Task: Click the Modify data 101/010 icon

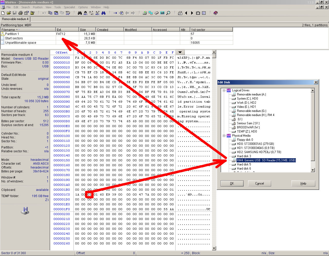Action: [68, 13]
